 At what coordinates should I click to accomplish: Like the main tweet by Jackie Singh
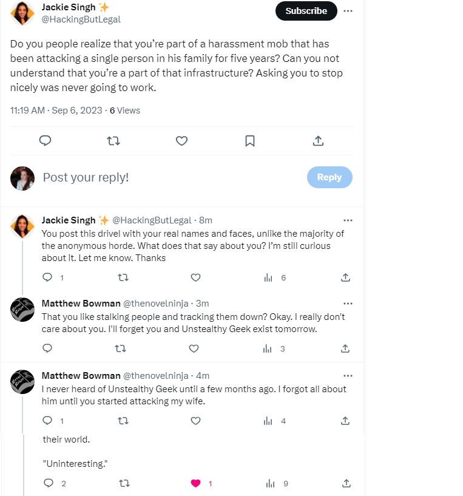[181, 141]
